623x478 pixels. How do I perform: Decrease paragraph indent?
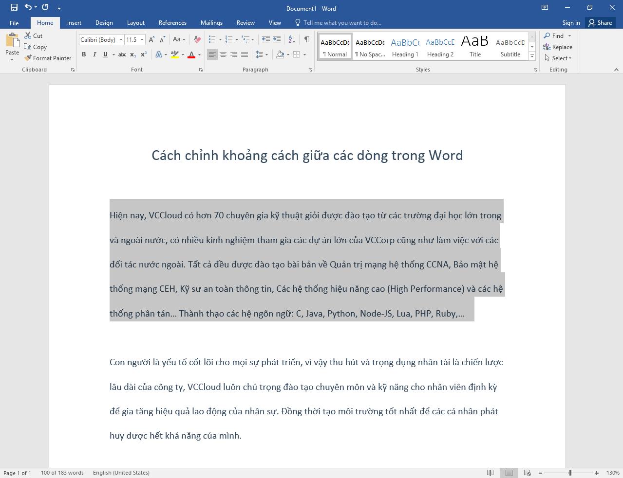(265, 39)
